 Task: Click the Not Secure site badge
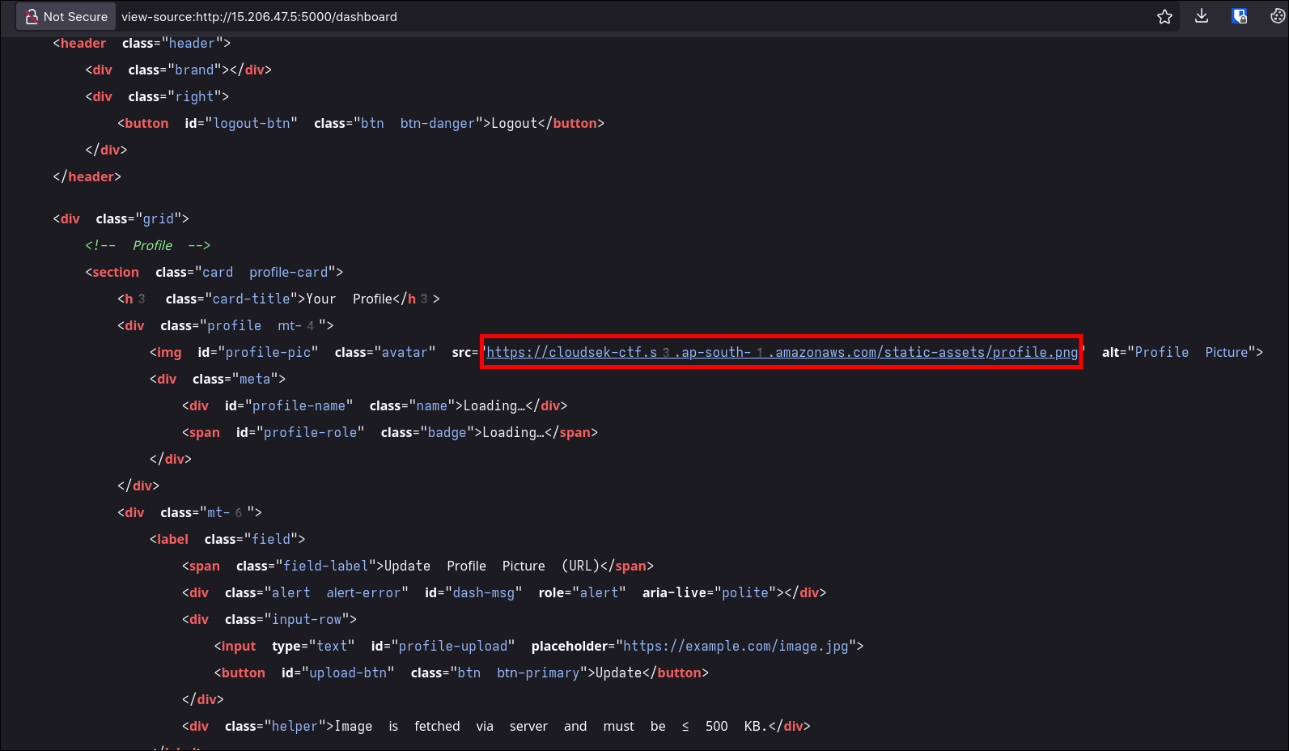pyautogui.click(x=66, y=17)
